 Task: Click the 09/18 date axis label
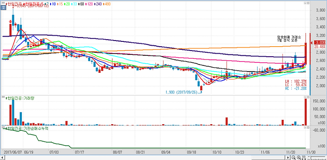click(191, 152)
